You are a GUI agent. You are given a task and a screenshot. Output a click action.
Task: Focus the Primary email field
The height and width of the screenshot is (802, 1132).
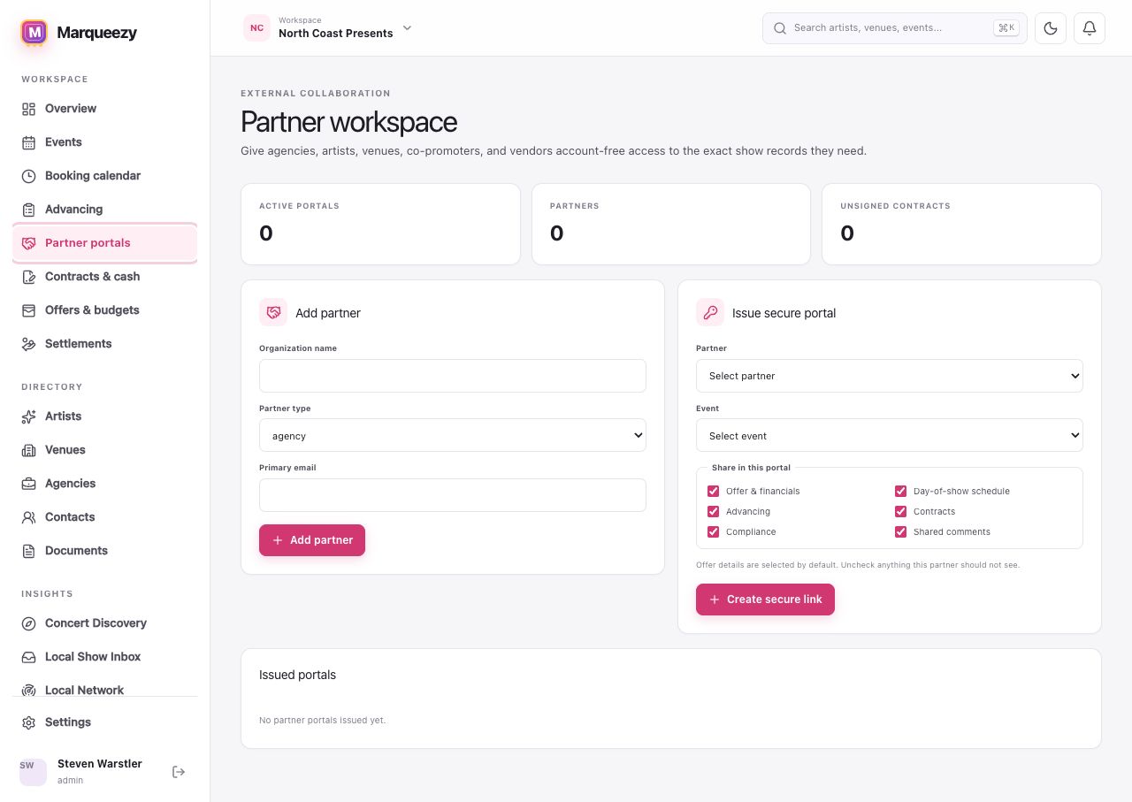point(453,495)
